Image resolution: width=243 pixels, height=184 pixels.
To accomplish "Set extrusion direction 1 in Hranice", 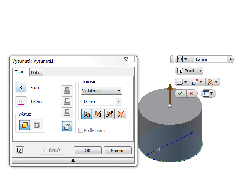I will (x=87, y=114).
